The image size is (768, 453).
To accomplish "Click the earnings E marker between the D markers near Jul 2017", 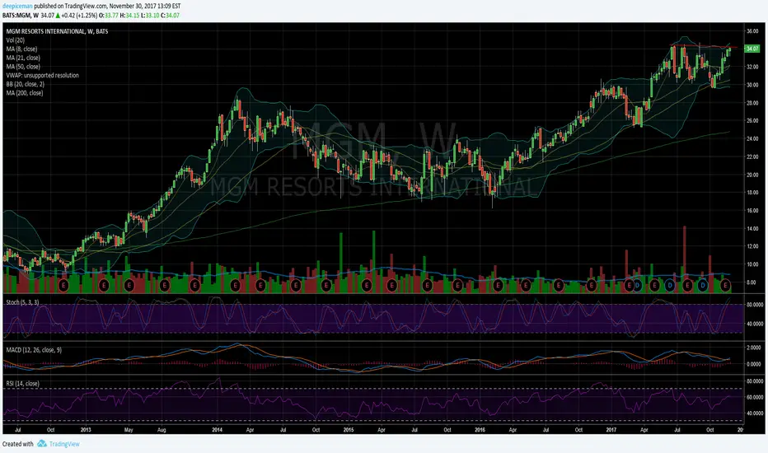I will 687,285.
